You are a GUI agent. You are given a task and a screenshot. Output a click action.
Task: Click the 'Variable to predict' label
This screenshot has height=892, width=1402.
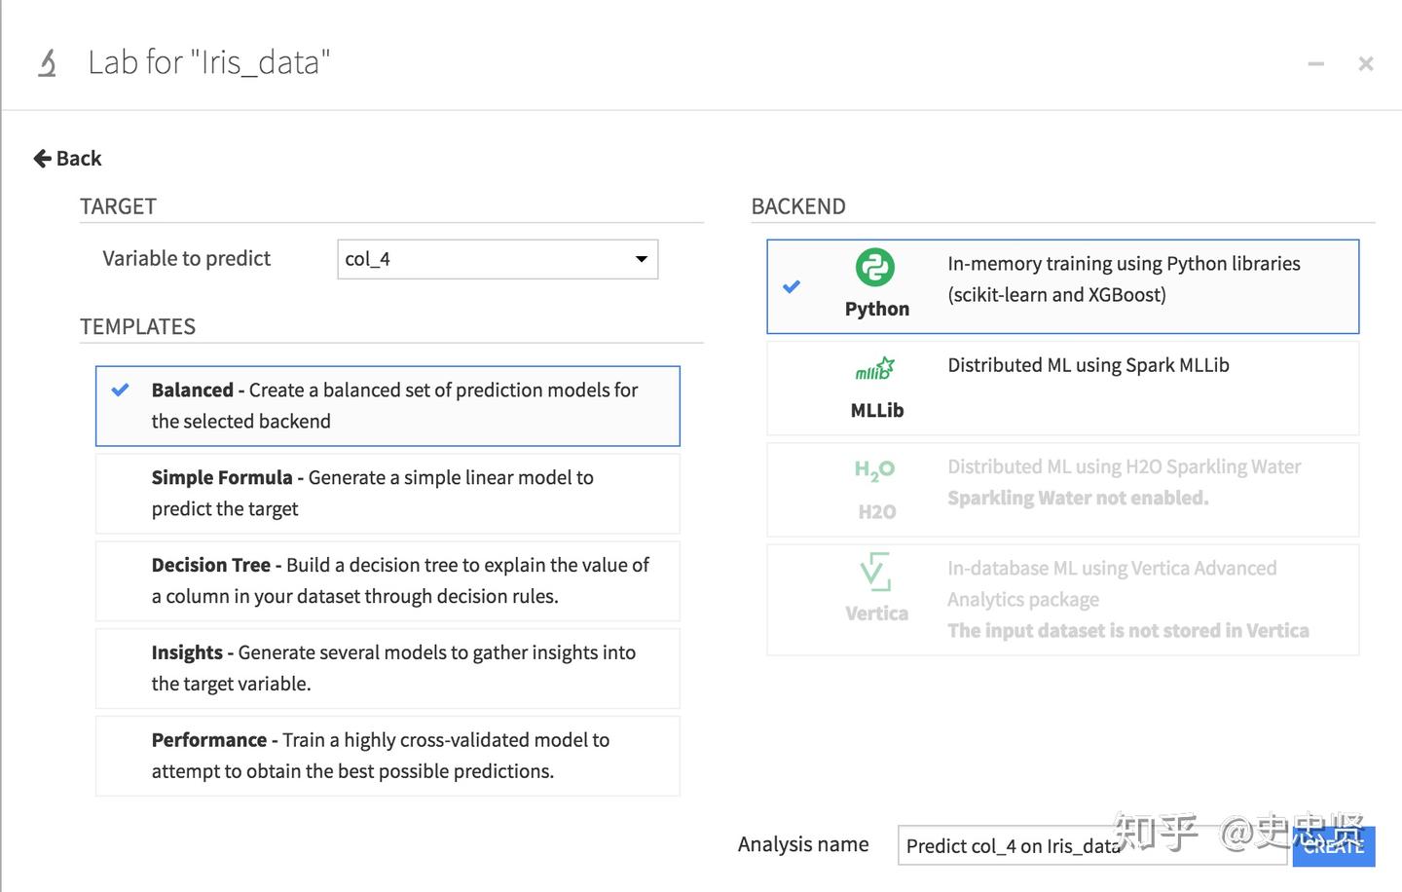(x=187, y=258)
